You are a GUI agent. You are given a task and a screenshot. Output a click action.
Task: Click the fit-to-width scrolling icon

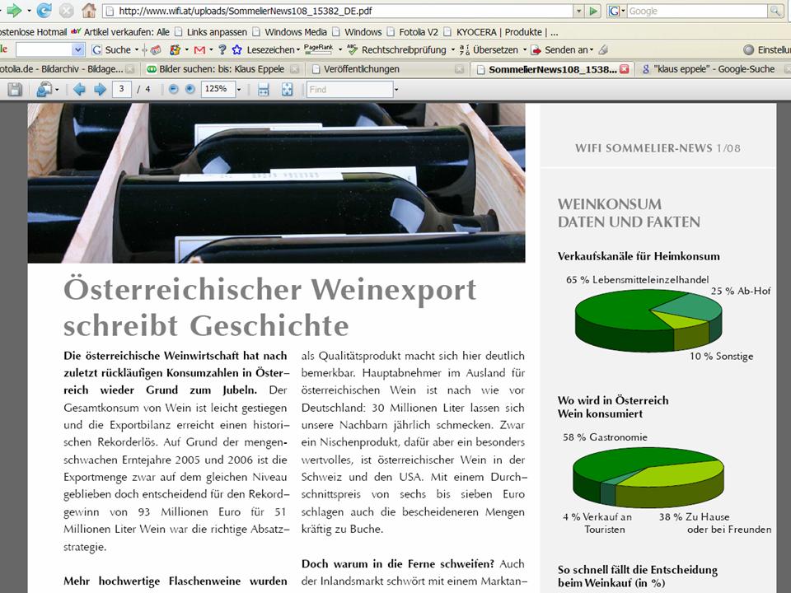(264, 89)
